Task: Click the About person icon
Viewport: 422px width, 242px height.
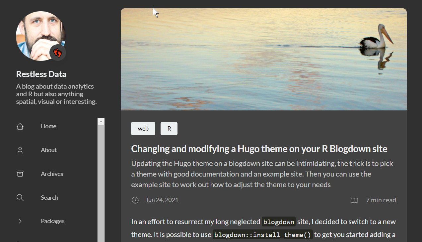Action: 20,150
